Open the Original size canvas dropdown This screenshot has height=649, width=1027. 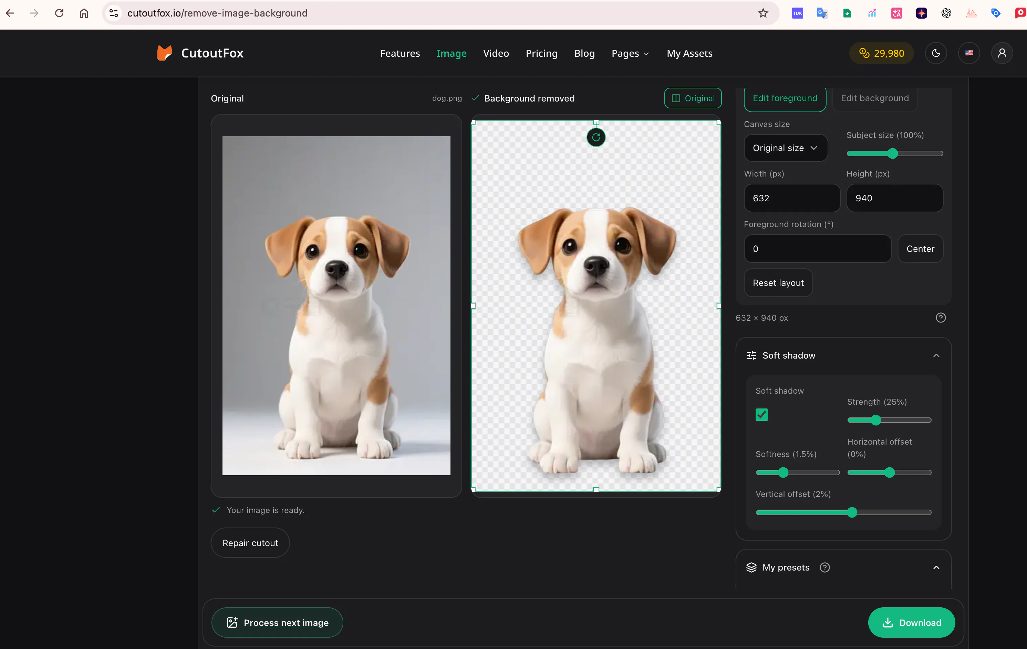(x=786, y=148)
